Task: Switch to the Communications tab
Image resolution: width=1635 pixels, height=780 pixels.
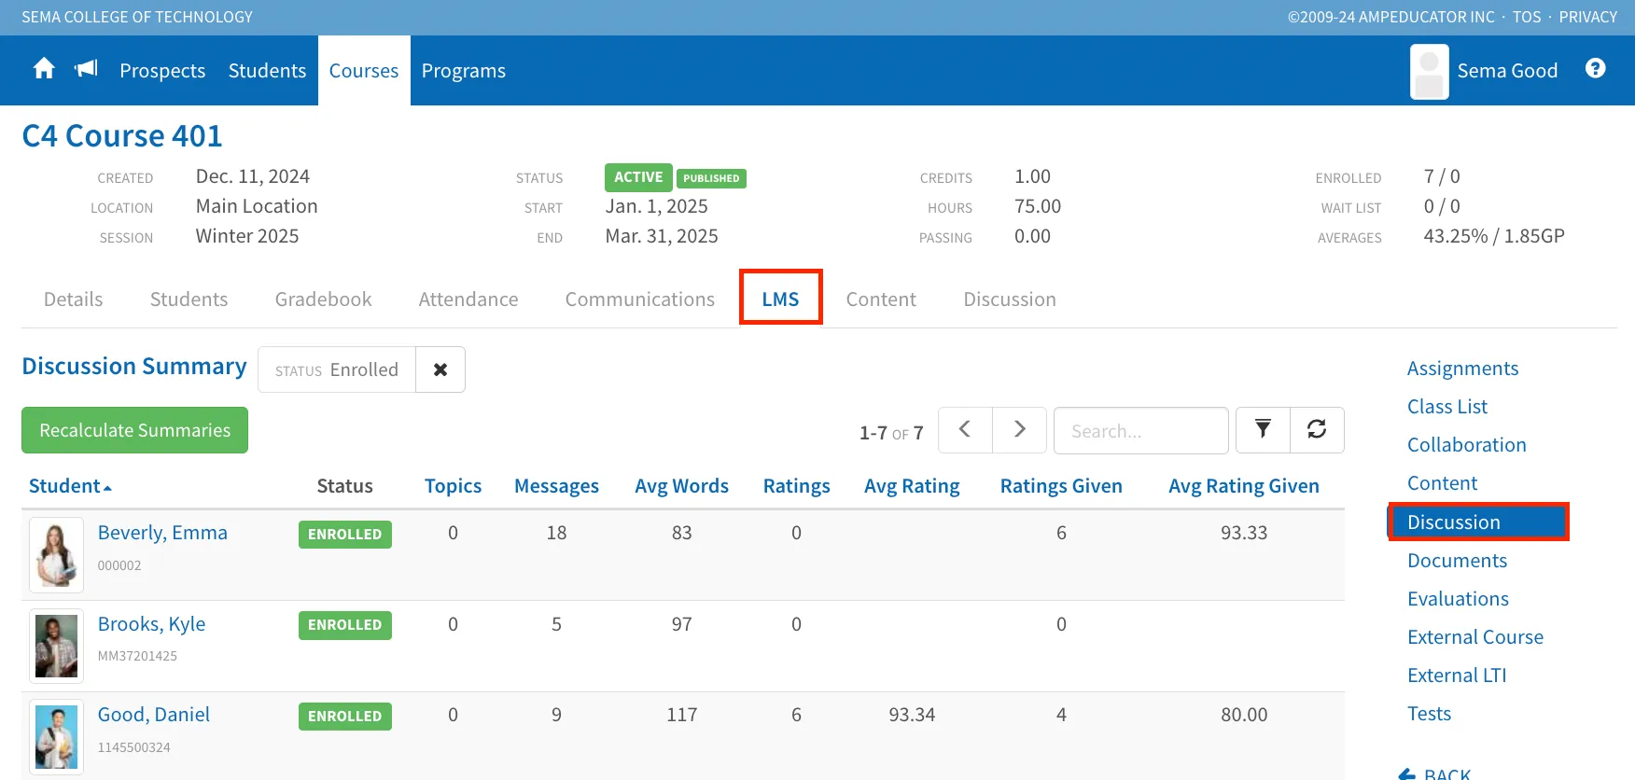Action: tap(640, 299)
